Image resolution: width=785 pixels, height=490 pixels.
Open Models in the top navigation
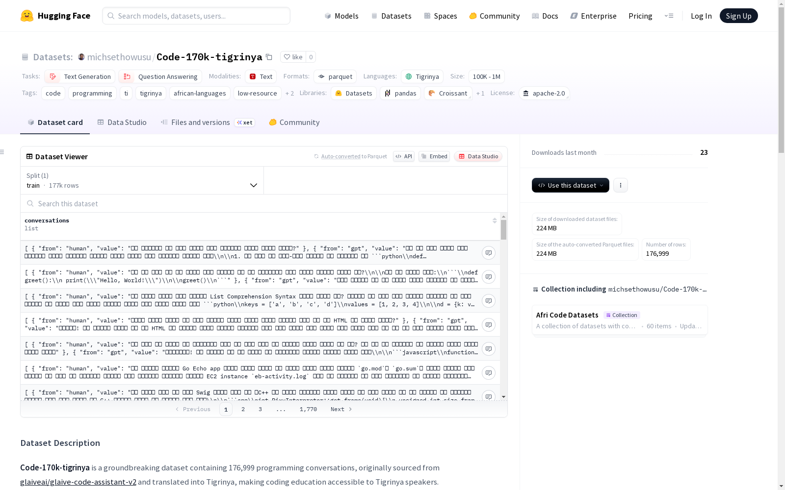coord(341,16)
